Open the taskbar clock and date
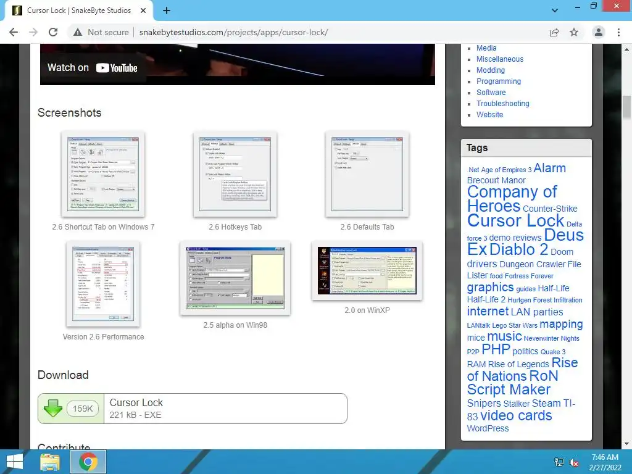 605,462
